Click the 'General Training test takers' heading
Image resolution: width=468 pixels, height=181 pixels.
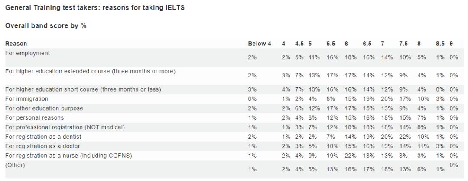(95, 8)
